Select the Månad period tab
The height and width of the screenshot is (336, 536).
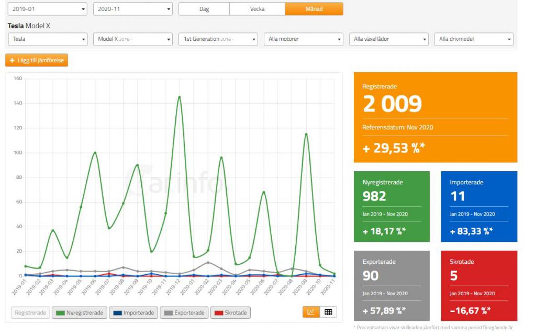[x=314, y=9]
